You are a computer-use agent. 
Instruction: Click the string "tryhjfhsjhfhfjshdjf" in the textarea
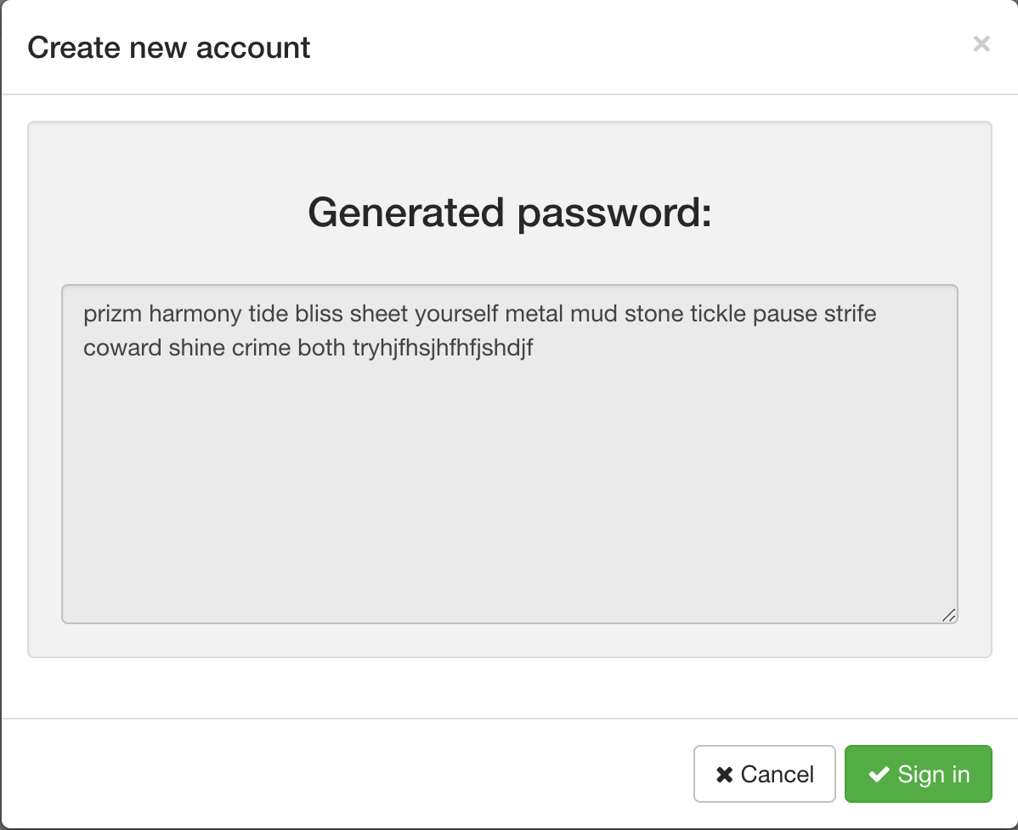[442, 348]
